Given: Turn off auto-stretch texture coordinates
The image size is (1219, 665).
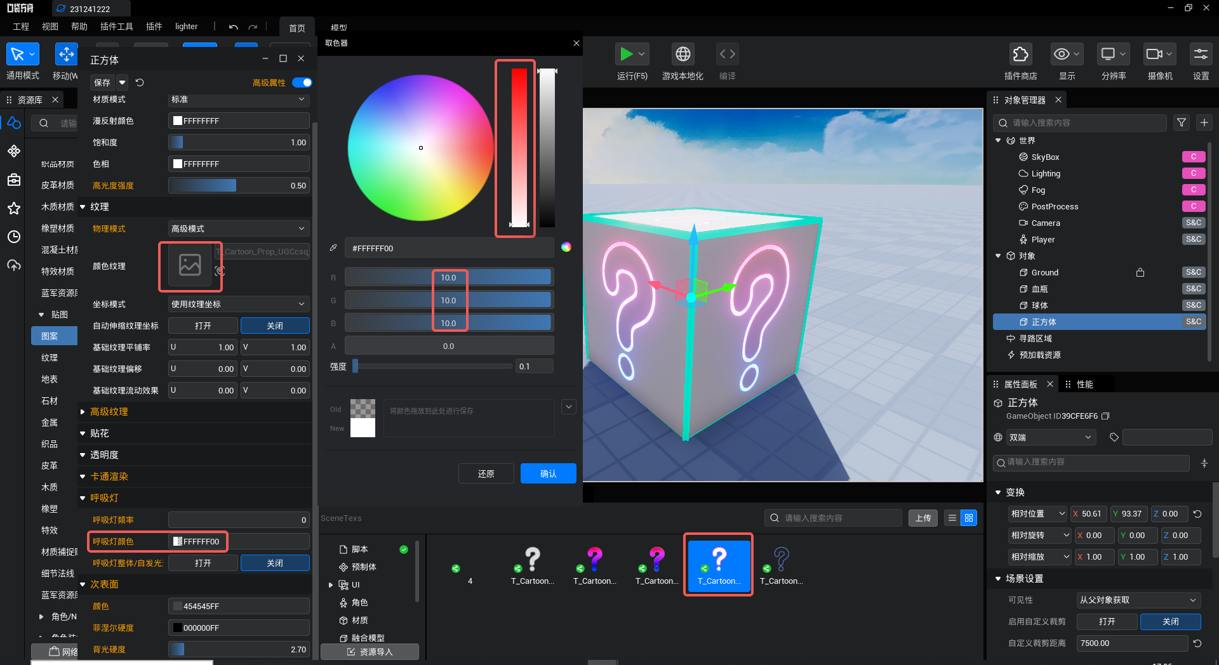Looking at the screenshot, I should [275, 326].
